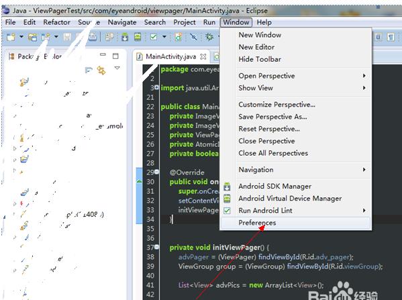Choose New Editor menu entry

[296, 47]
